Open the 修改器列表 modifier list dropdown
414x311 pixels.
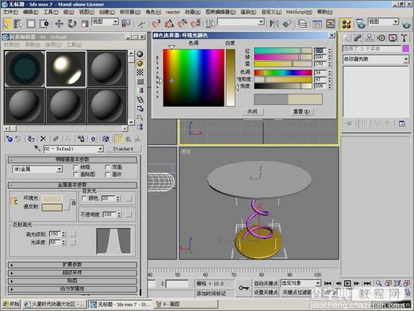376,60
